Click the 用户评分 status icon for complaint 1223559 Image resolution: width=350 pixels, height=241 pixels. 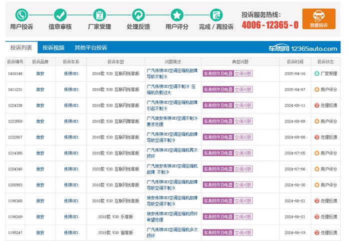tap(316, 121)
